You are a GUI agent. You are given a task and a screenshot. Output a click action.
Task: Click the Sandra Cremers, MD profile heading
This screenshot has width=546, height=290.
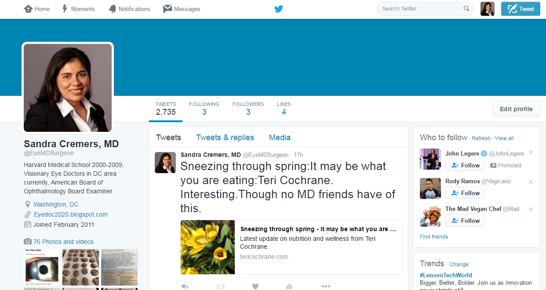click(x=71, y=144)
